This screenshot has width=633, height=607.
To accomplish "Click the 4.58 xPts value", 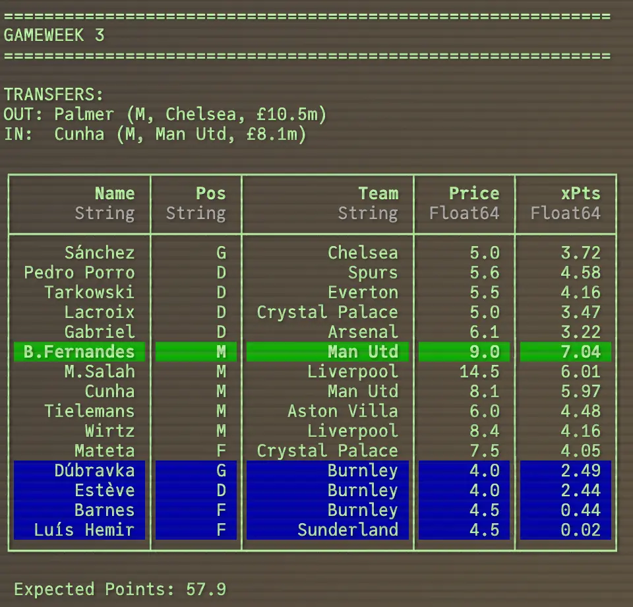I will pyautogui.click(x=580, y=272).
